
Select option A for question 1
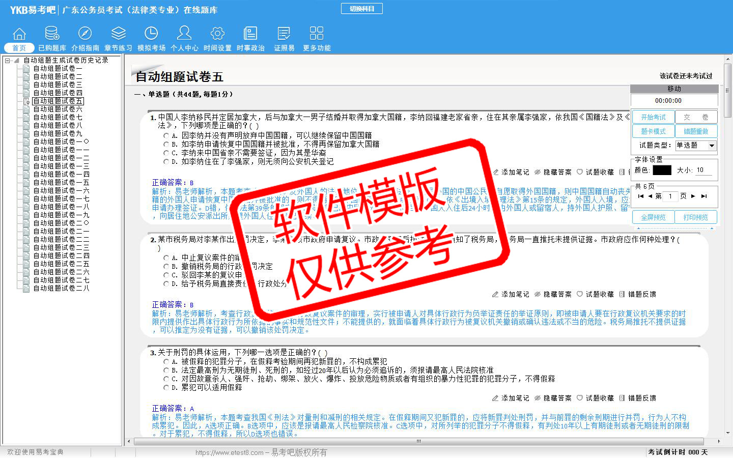click(166, 136)
